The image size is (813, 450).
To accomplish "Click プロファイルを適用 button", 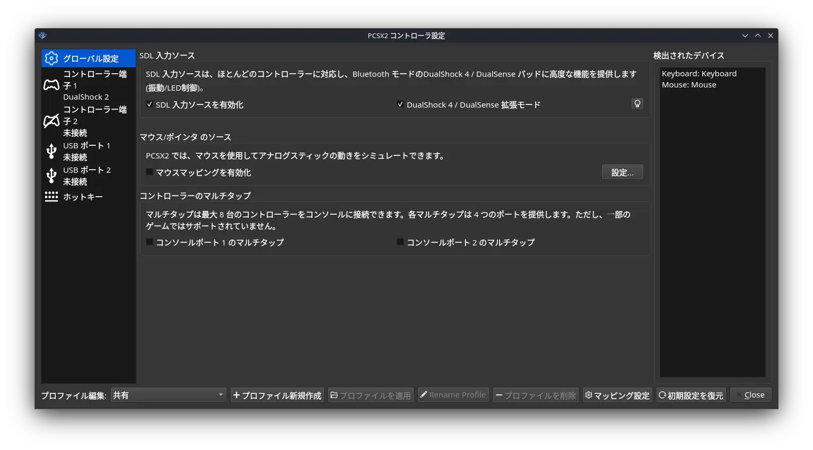I will pos(371,395).
